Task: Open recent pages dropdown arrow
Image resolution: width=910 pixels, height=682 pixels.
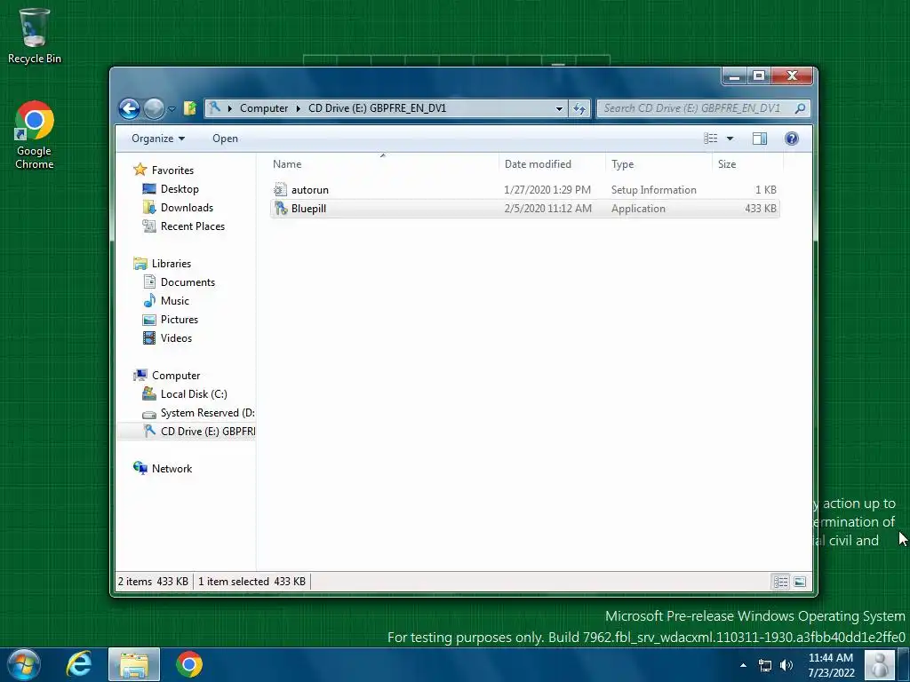Action: click(172, 108)
